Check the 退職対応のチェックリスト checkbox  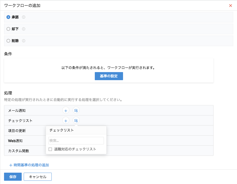click(50, 149)
